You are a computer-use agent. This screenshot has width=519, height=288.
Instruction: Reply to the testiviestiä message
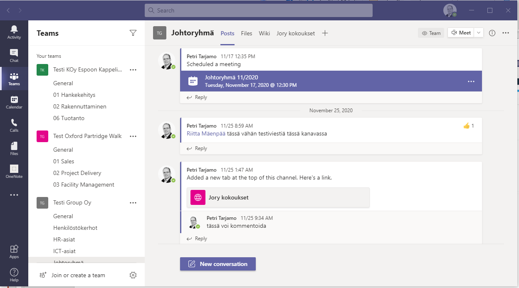click(x=197, y=148)
